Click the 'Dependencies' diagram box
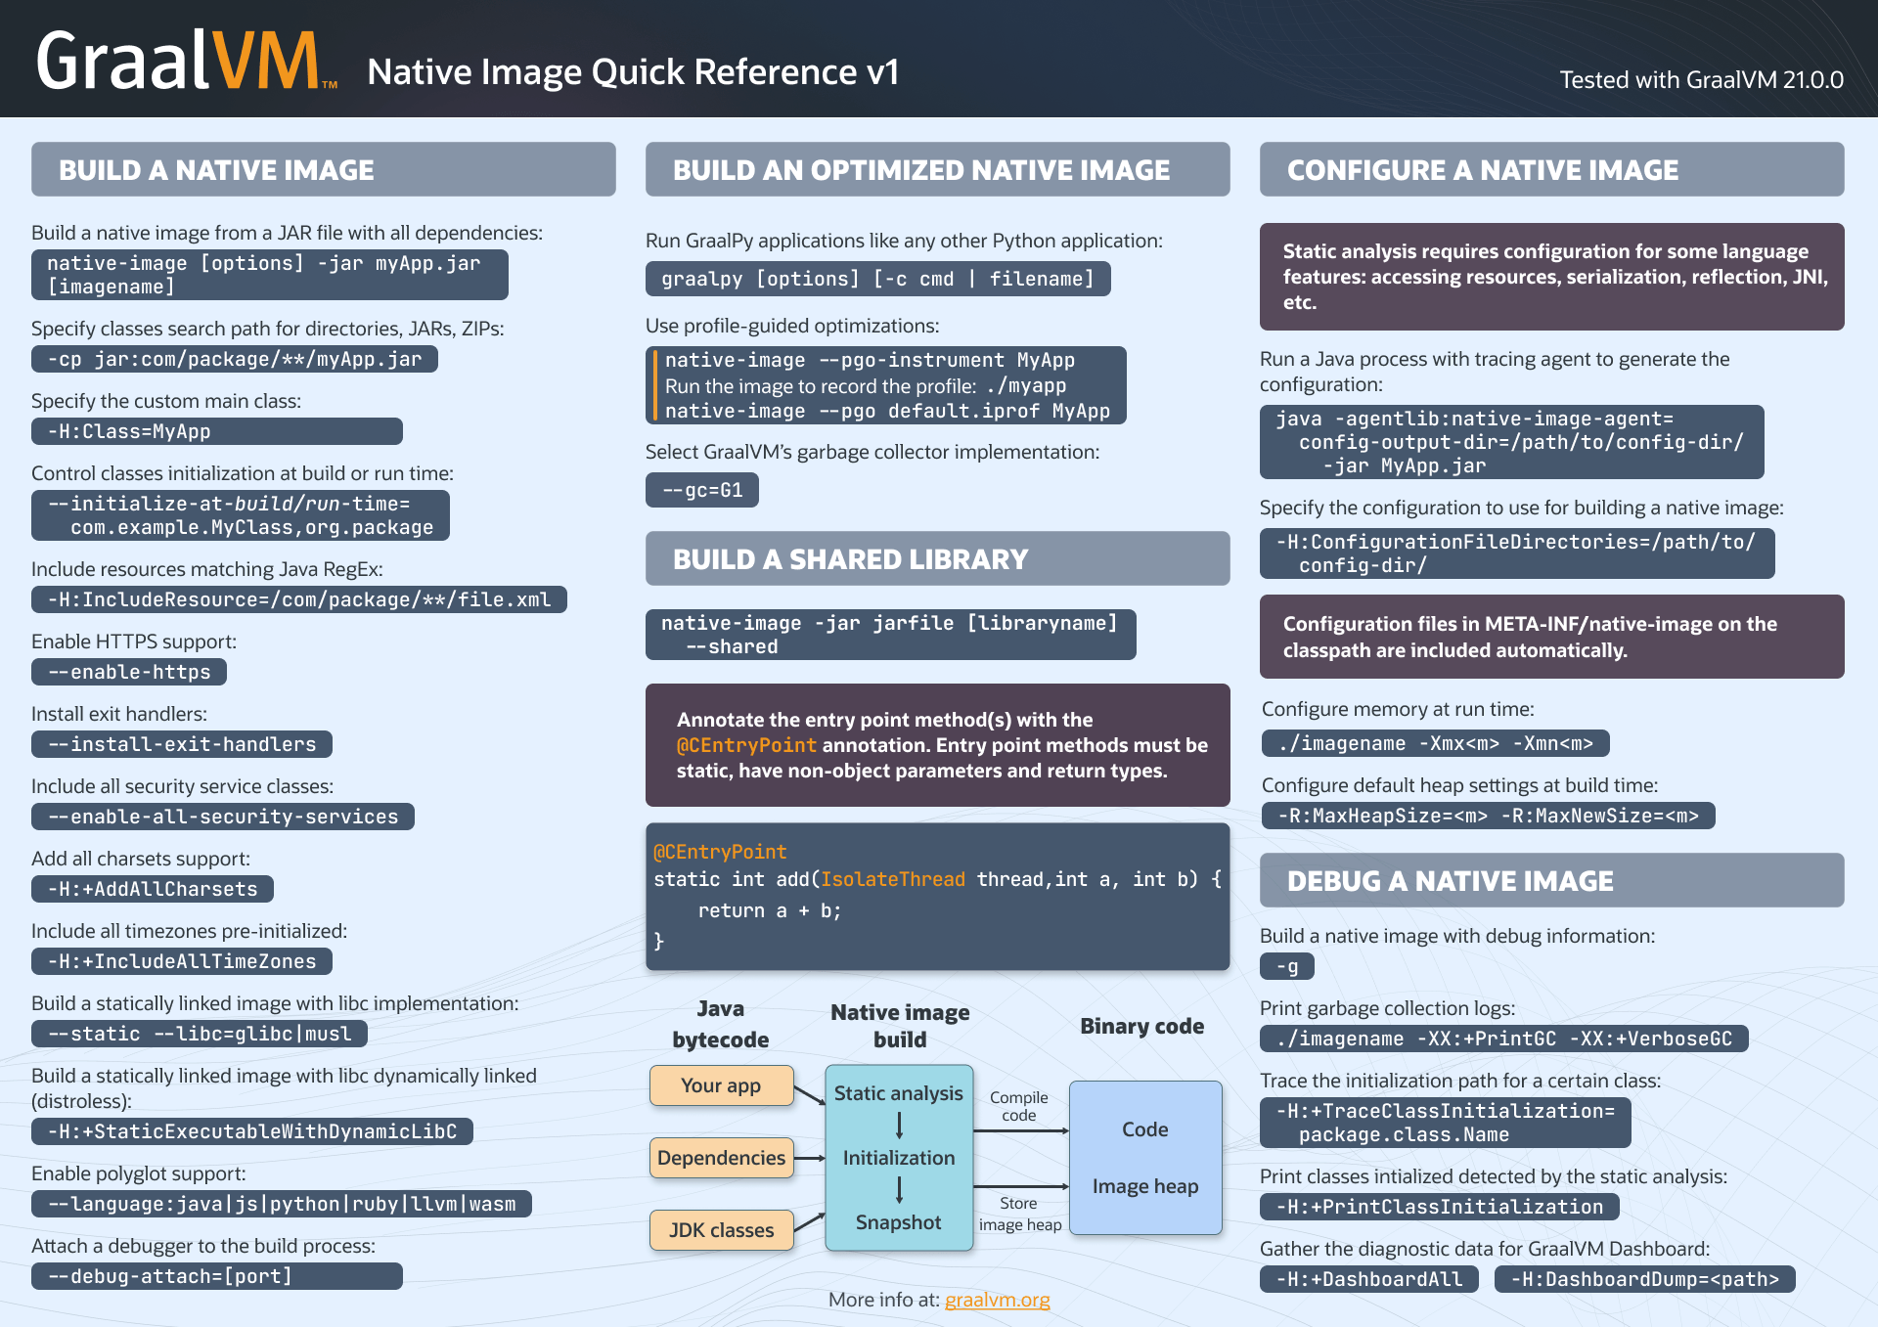This screenshot has width=1878, height=1327. 722,1158
